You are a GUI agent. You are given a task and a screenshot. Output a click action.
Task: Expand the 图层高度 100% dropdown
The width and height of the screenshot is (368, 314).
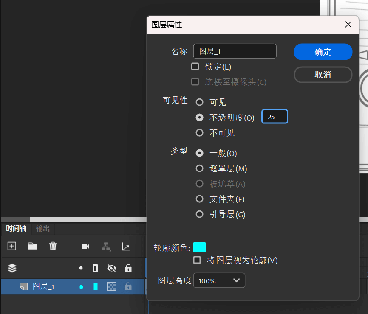click(219, 280)
